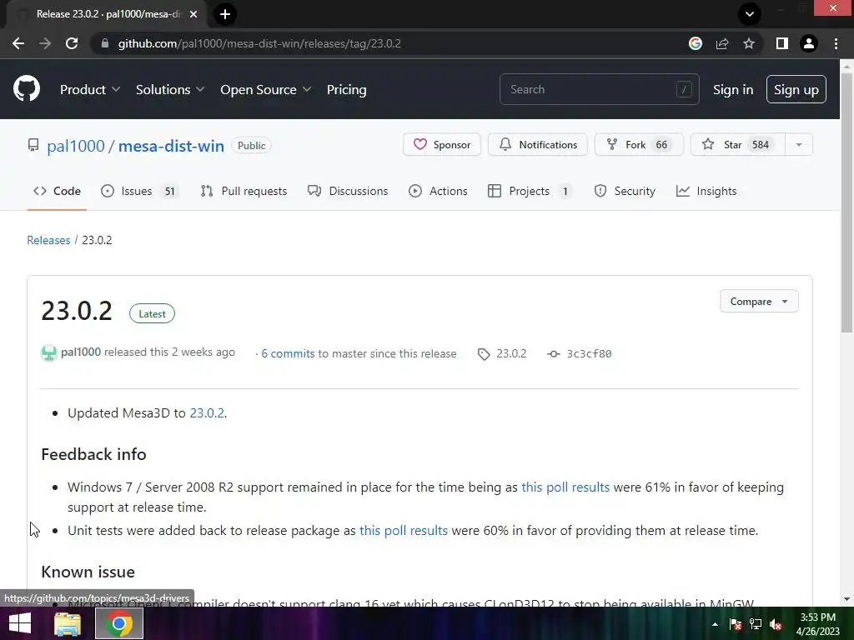Open the Windows 7 poll results link
Image resolution: width=854 pixels, height=640 pixels.
click(x=565, y=487)
